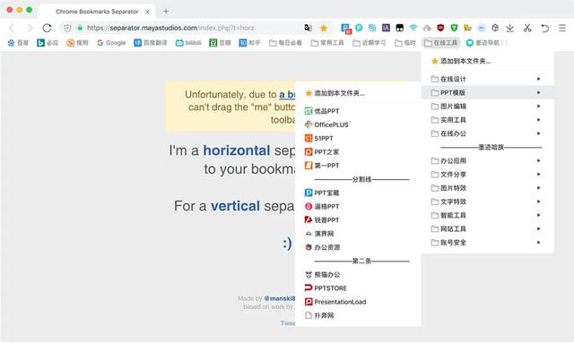Open the 知乎 bookmark
This screenshot has height=343, width=574.
(249, 43)
